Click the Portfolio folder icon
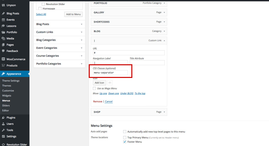269x146 pixels. point(3,32)
